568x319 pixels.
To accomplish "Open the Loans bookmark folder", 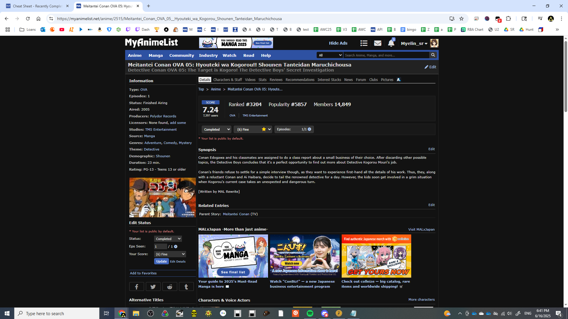I will click(28, 30).
